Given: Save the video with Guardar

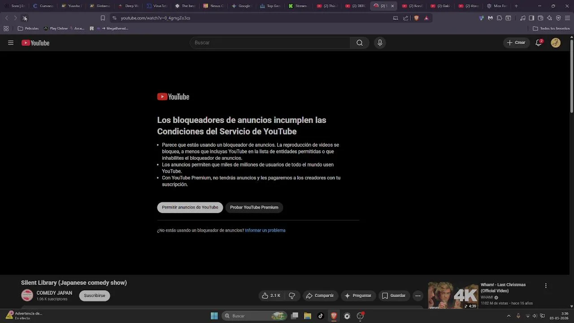Looking at the screenshot, I should pos(394,296).
